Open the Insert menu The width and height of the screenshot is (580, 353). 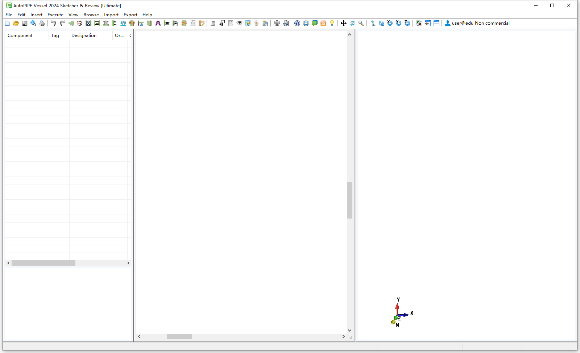(36, 15)
